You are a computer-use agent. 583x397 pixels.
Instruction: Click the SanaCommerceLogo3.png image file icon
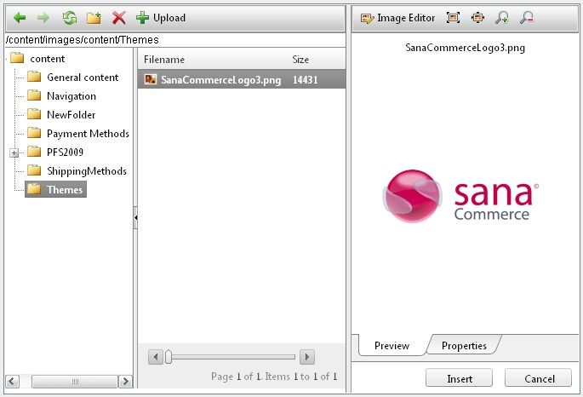(x=151, y=79)
